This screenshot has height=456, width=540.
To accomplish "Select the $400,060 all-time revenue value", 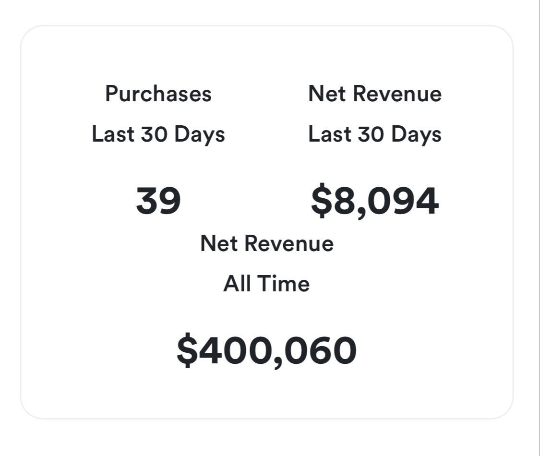I will pos(266,350).
